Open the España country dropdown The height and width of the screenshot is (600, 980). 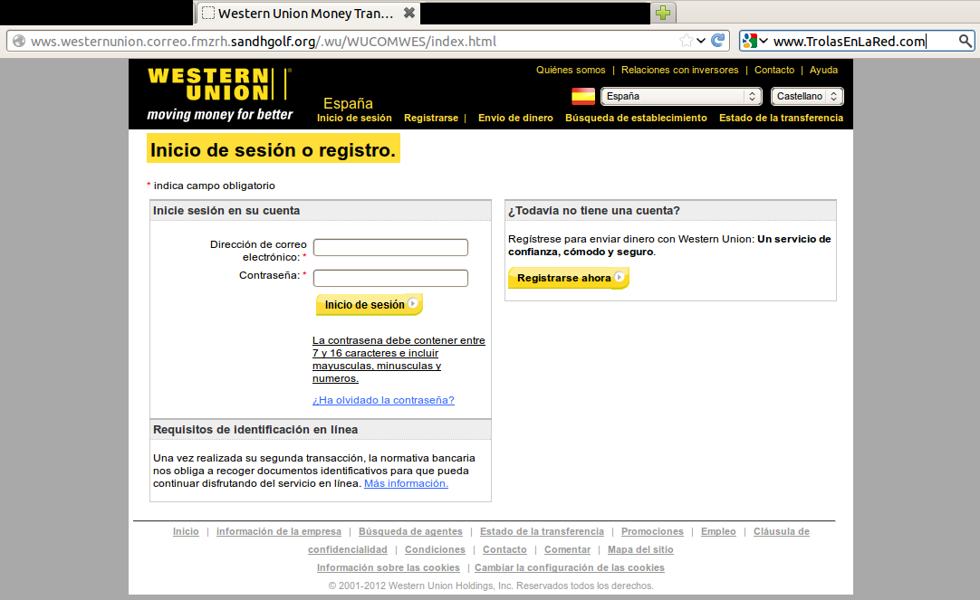tap(681, 96)
